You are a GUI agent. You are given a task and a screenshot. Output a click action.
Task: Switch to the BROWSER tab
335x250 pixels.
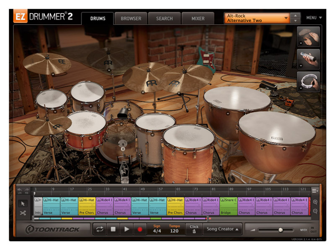(x=131, y=19)
